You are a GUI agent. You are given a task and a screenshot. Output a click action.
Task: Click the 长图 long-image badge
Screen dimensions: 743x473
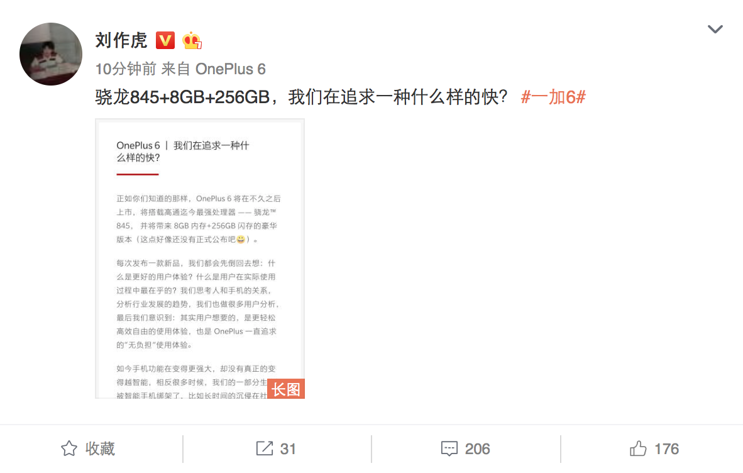(x=286, y=389)
